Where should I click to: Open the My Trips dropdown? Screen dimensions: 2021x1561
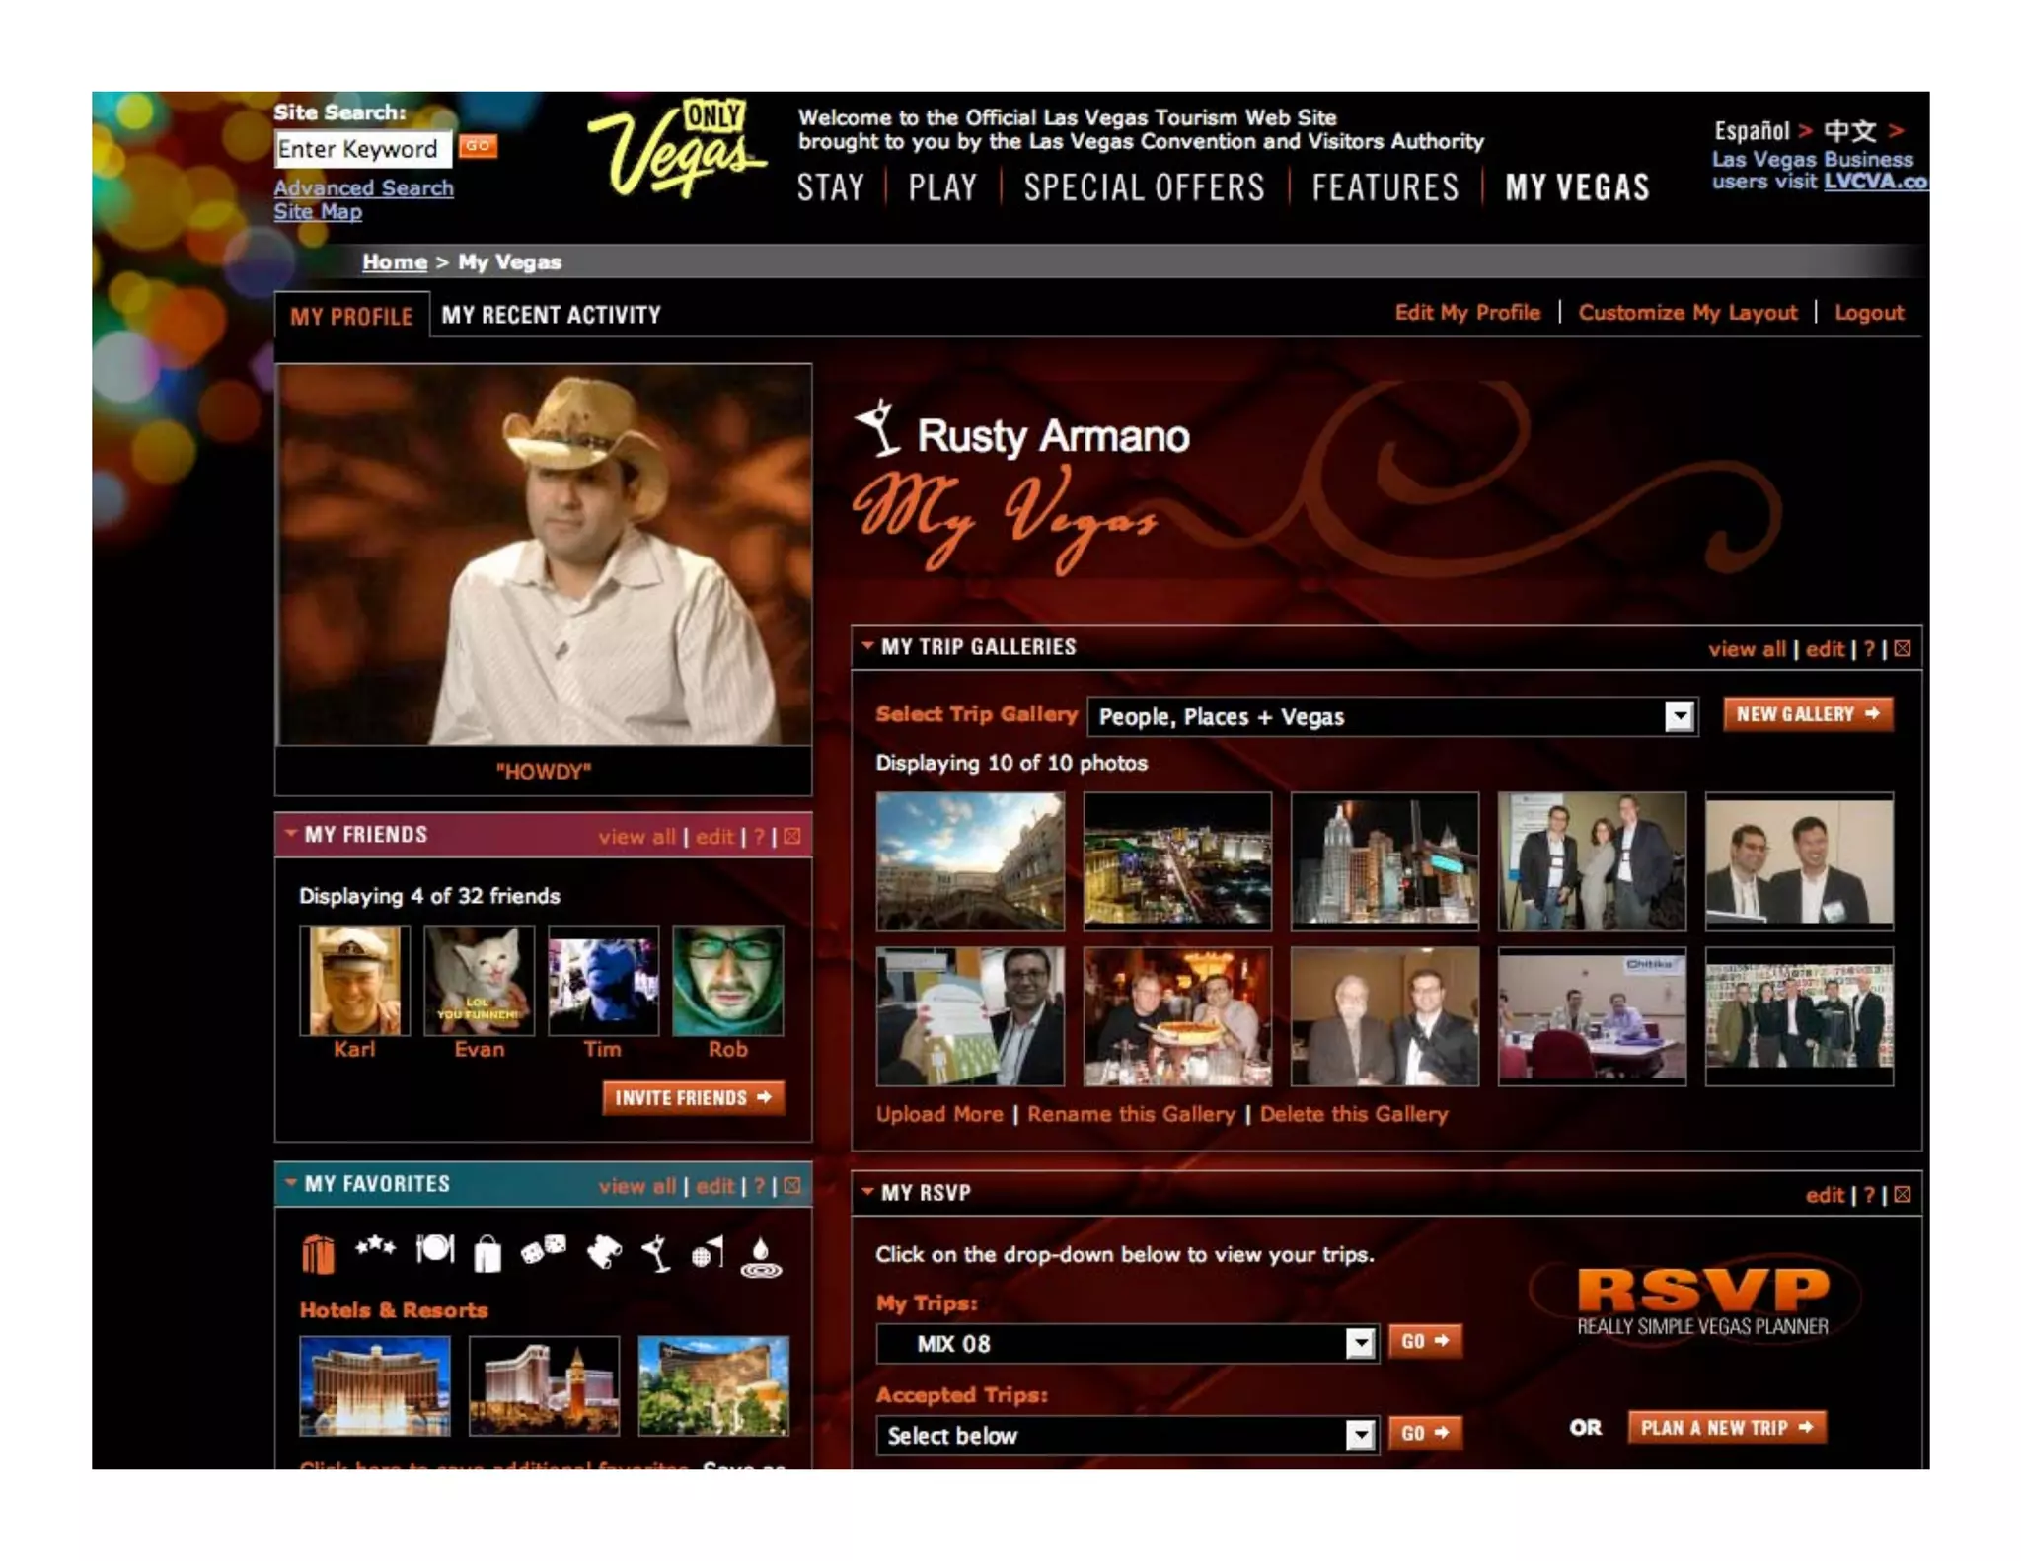(1360, 1343)
